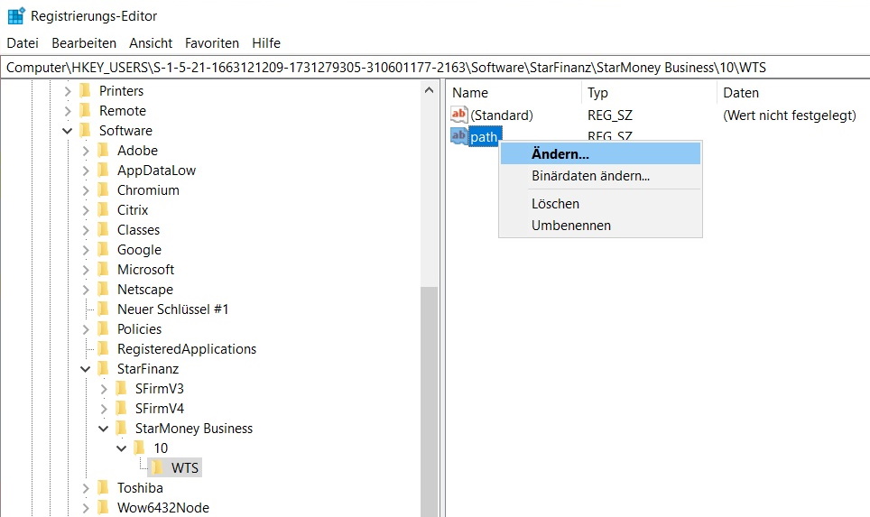The height and width of the screenshot is (517, 870).
Task: Click the Registrierungs-Editor app icon
Action: click(x=16, y=15)
